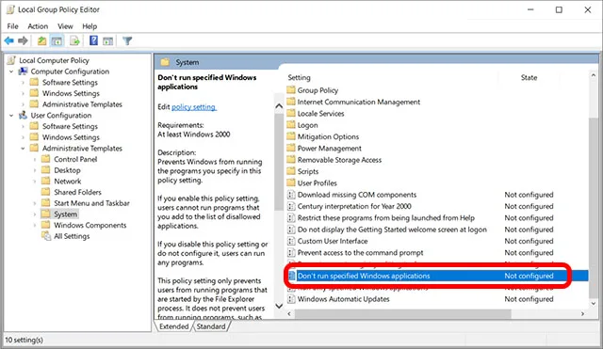Collapse the User Configuration node
This screenshot has width=603, height=349.
tap(11, 115)
